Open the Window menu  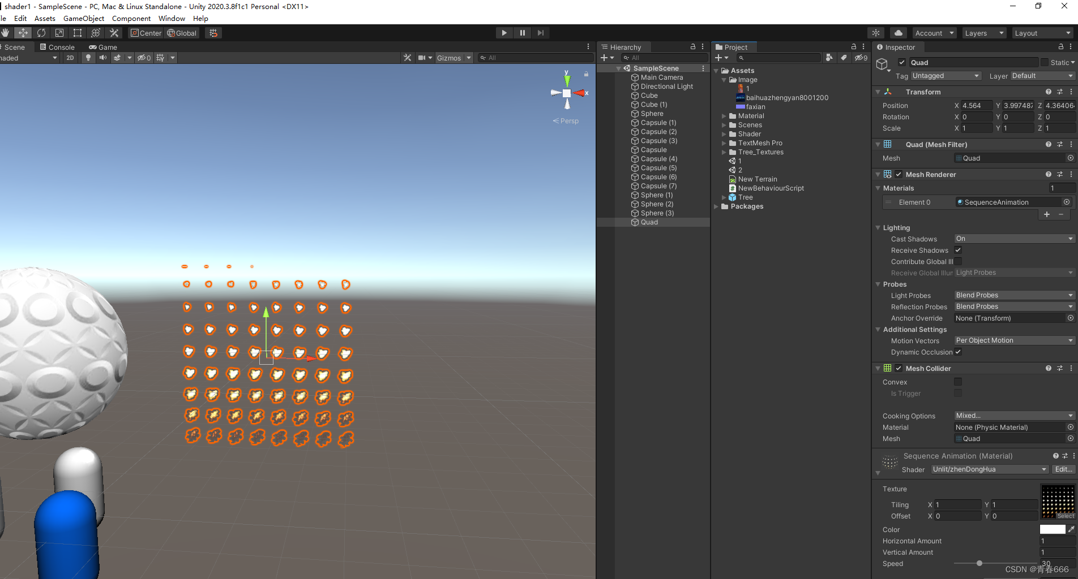pos(172,18)
